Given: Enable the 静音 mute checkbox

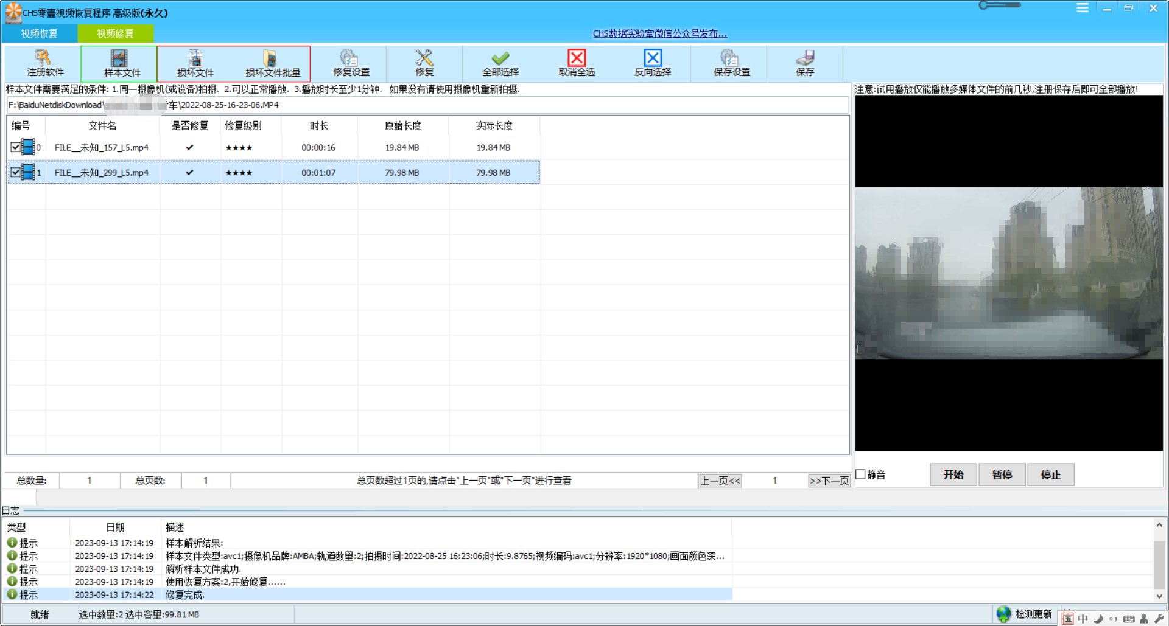Looking at the screenshot, I should click(861, 474).
